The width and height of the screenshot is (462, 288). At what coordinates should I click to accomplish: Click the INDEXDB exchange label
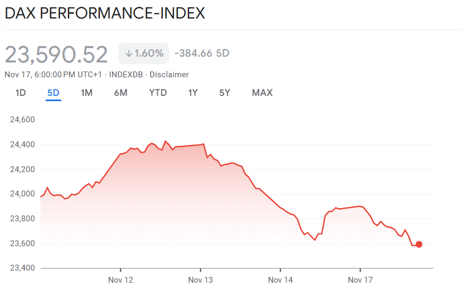click(126, 75)
